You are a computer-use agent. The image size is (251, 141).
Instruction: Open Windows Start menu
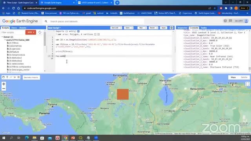pyautogui.click(x=4, y=138)
